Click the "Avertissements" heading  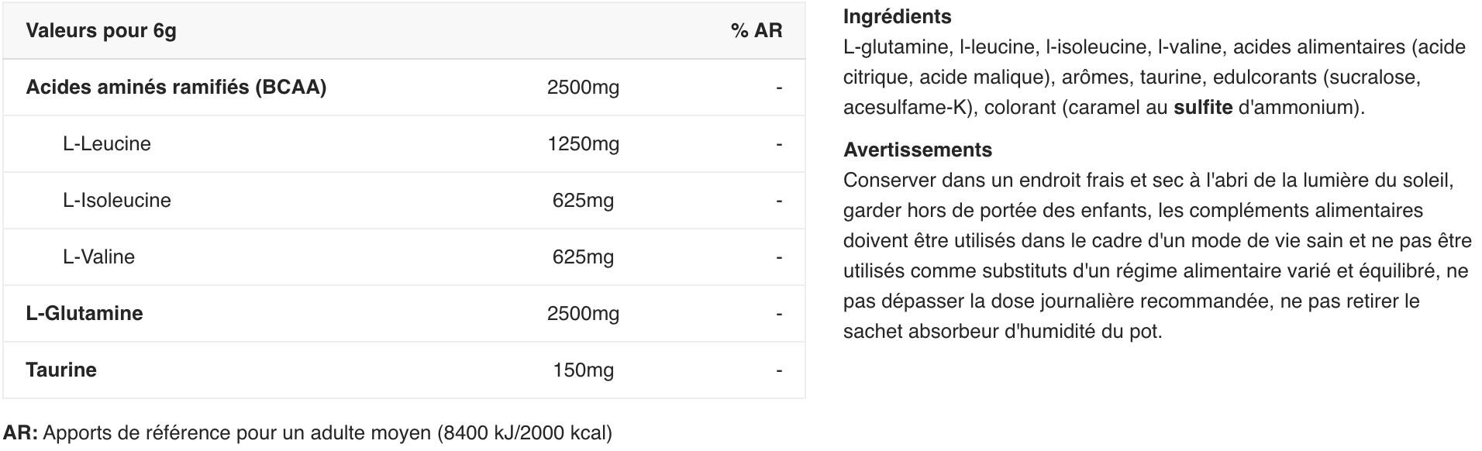click(917, 150)
